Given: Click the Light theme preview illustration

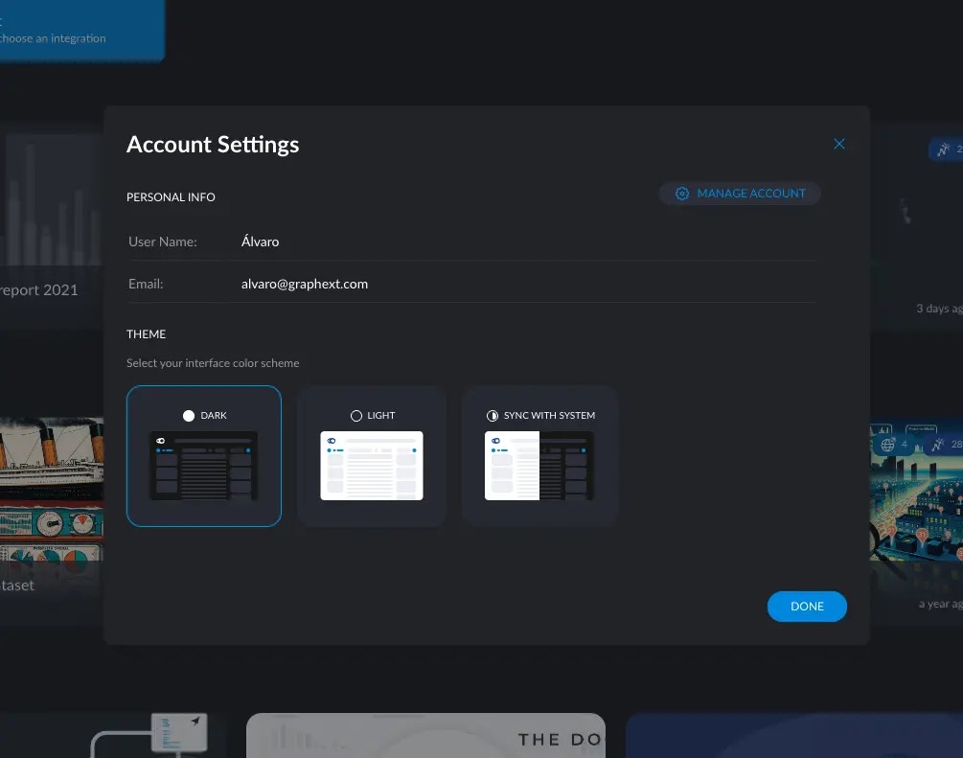Looking at the screenshot, I should (372, 467).
